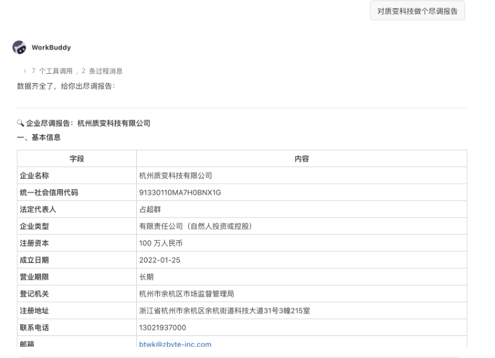
Task: Click the heading 一、基本信息
Action: (39, 137)
